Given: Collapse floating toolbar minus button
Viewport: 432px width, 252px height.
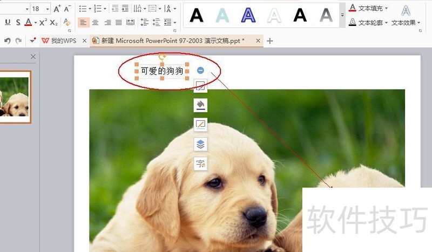Looking at the screenshot, I should (200, 70).
